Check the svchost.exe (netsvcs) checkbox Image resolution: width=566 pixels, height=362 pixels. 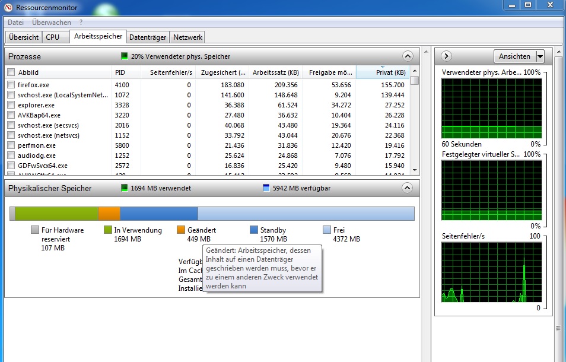coord(11,135)
